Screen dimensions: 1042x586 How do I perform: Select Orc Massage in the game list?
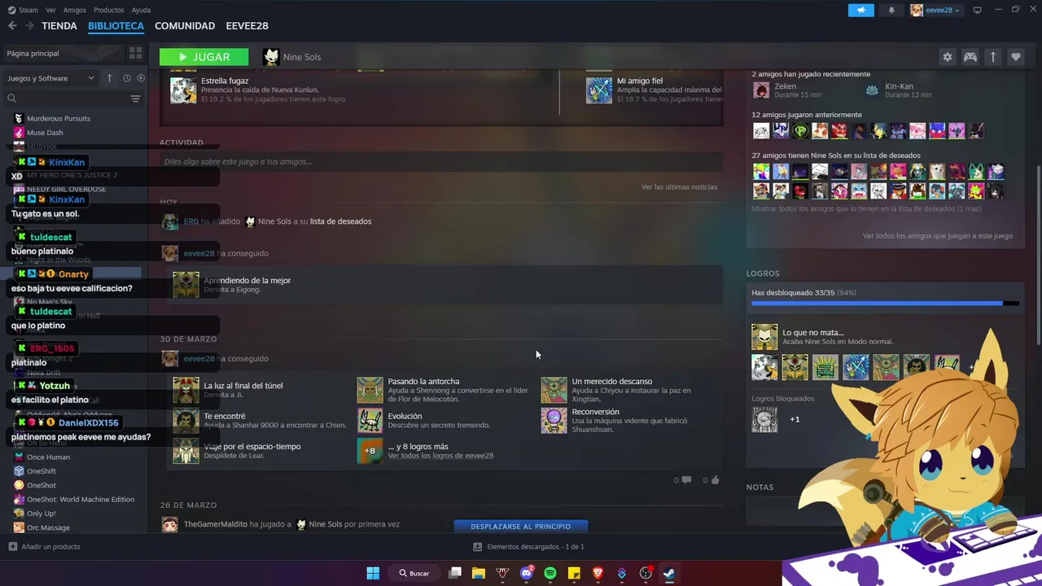[48, 527]
